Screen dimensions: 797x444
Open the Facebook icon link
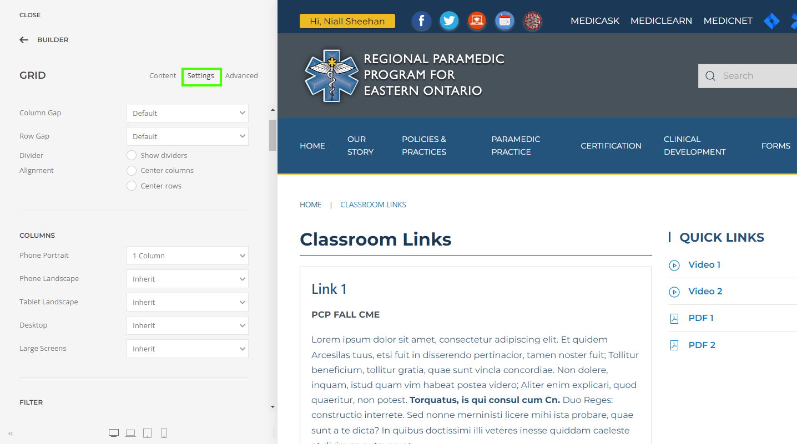(422, 21)
